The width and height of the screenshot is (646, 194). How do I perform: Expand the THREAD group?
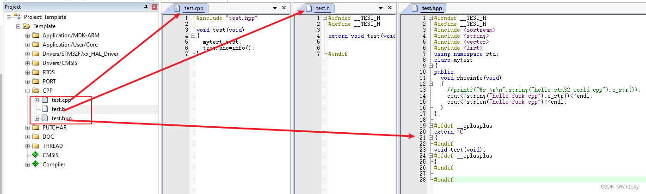(x=28, y=146)
